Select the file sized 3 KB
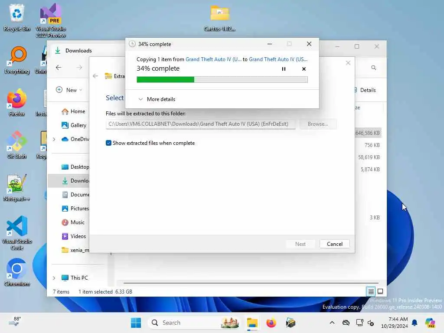The width and height of the screenshot is (444, 333). (x=374, y=218)
